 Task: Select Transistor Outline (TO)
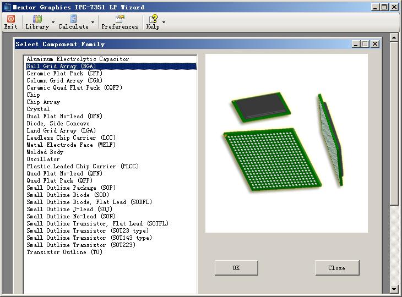(111, 252)
